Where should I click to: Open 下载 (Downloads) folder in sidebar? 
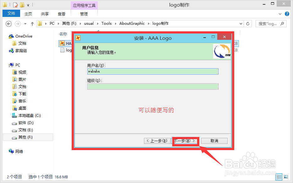19,94
